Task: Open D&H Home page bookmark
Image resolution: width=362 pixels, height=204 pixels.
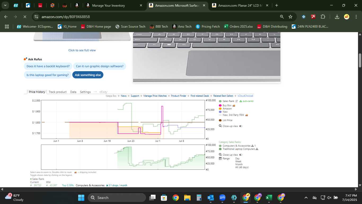Action: tap(96, 27)
